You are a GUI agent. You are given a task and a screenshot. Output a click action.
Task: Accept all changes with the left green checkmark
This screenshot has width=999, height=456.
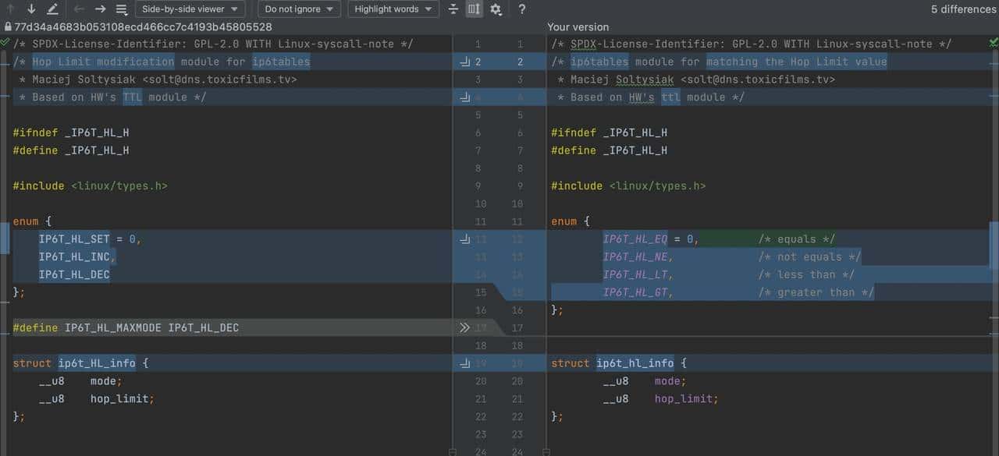(4, 44)
